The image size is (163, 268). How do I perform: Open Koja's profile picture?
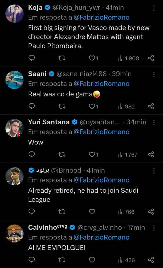(x=14, y=14)
